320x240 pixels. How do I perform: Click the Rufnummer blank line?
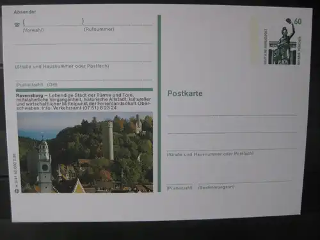pyautogui.click(x=118, y=25)
